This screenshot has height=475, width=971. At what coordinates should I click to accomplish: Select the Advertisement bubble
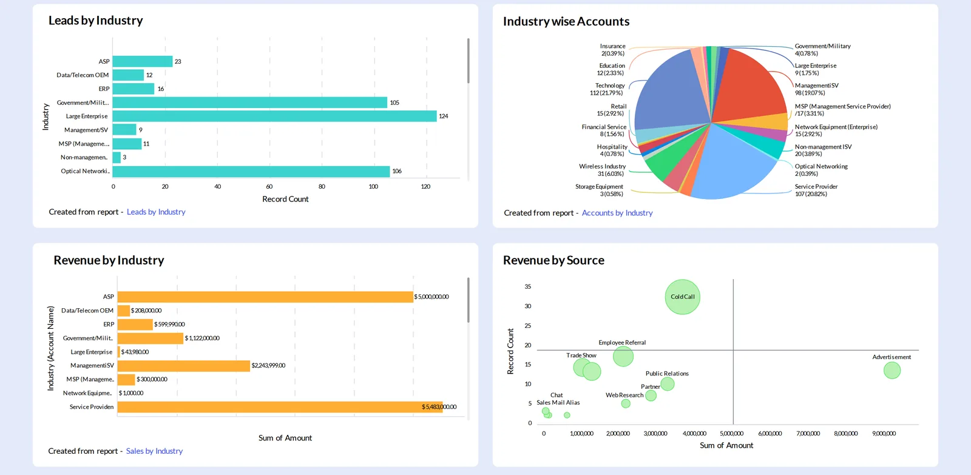click(892, 370)
